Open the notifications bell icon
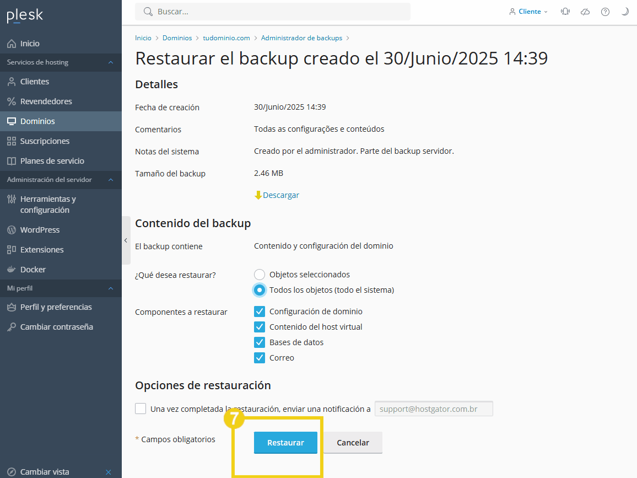Image resolution: width=637 pixels, height=478 pixels. (x=565, y=12)
